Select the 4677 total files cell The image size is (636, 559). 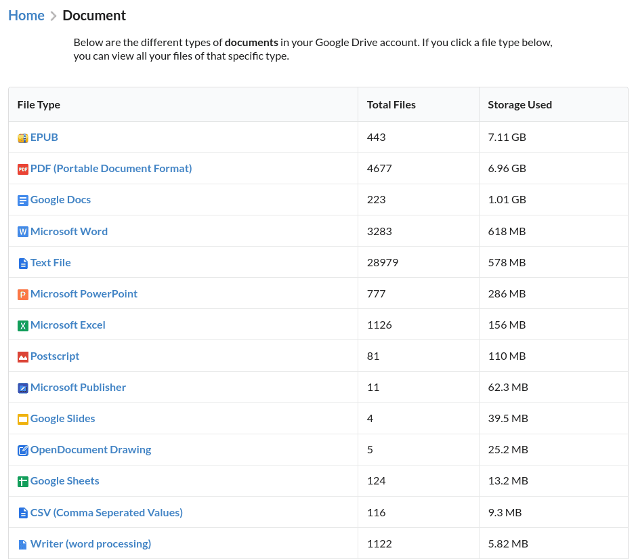tap(419, 168)
